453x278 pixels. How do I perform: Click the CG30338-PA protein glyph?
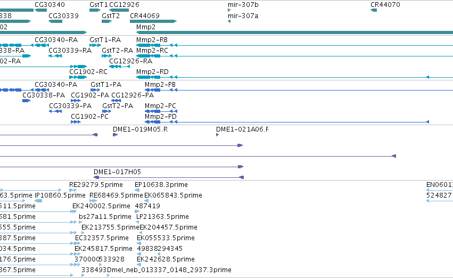[x=26, y=101]
